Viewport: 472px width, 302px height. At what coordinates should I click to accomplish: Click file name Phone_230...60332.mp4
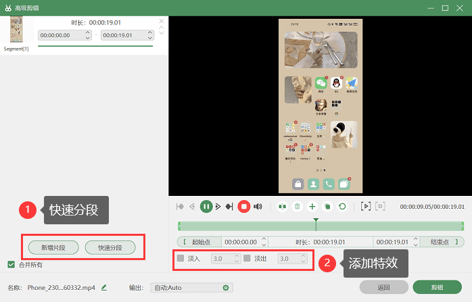pos(61,288)
